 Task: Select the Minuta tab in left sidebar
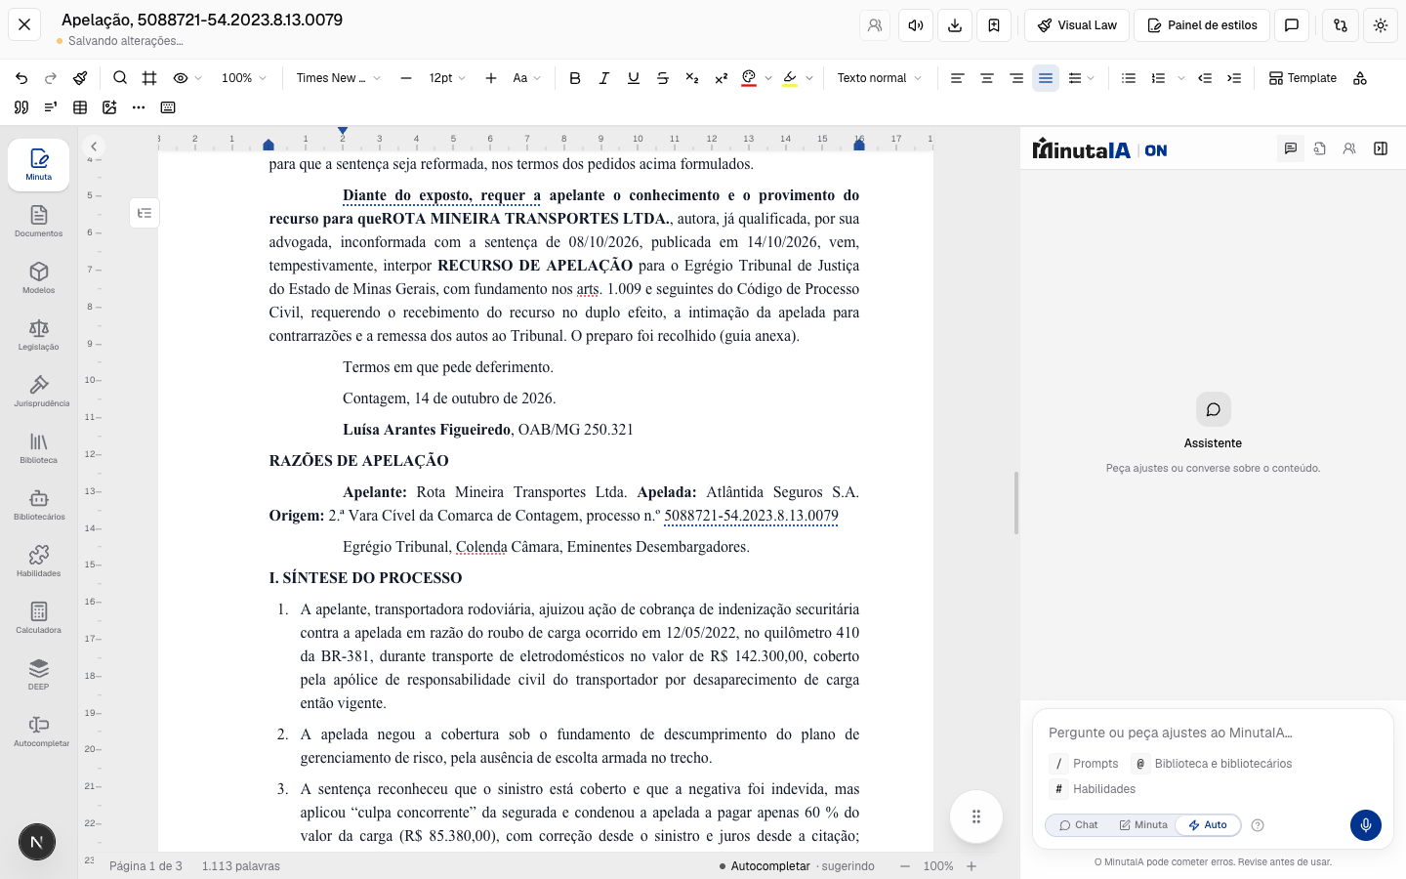pyautogui.click(x=39, y=164)
